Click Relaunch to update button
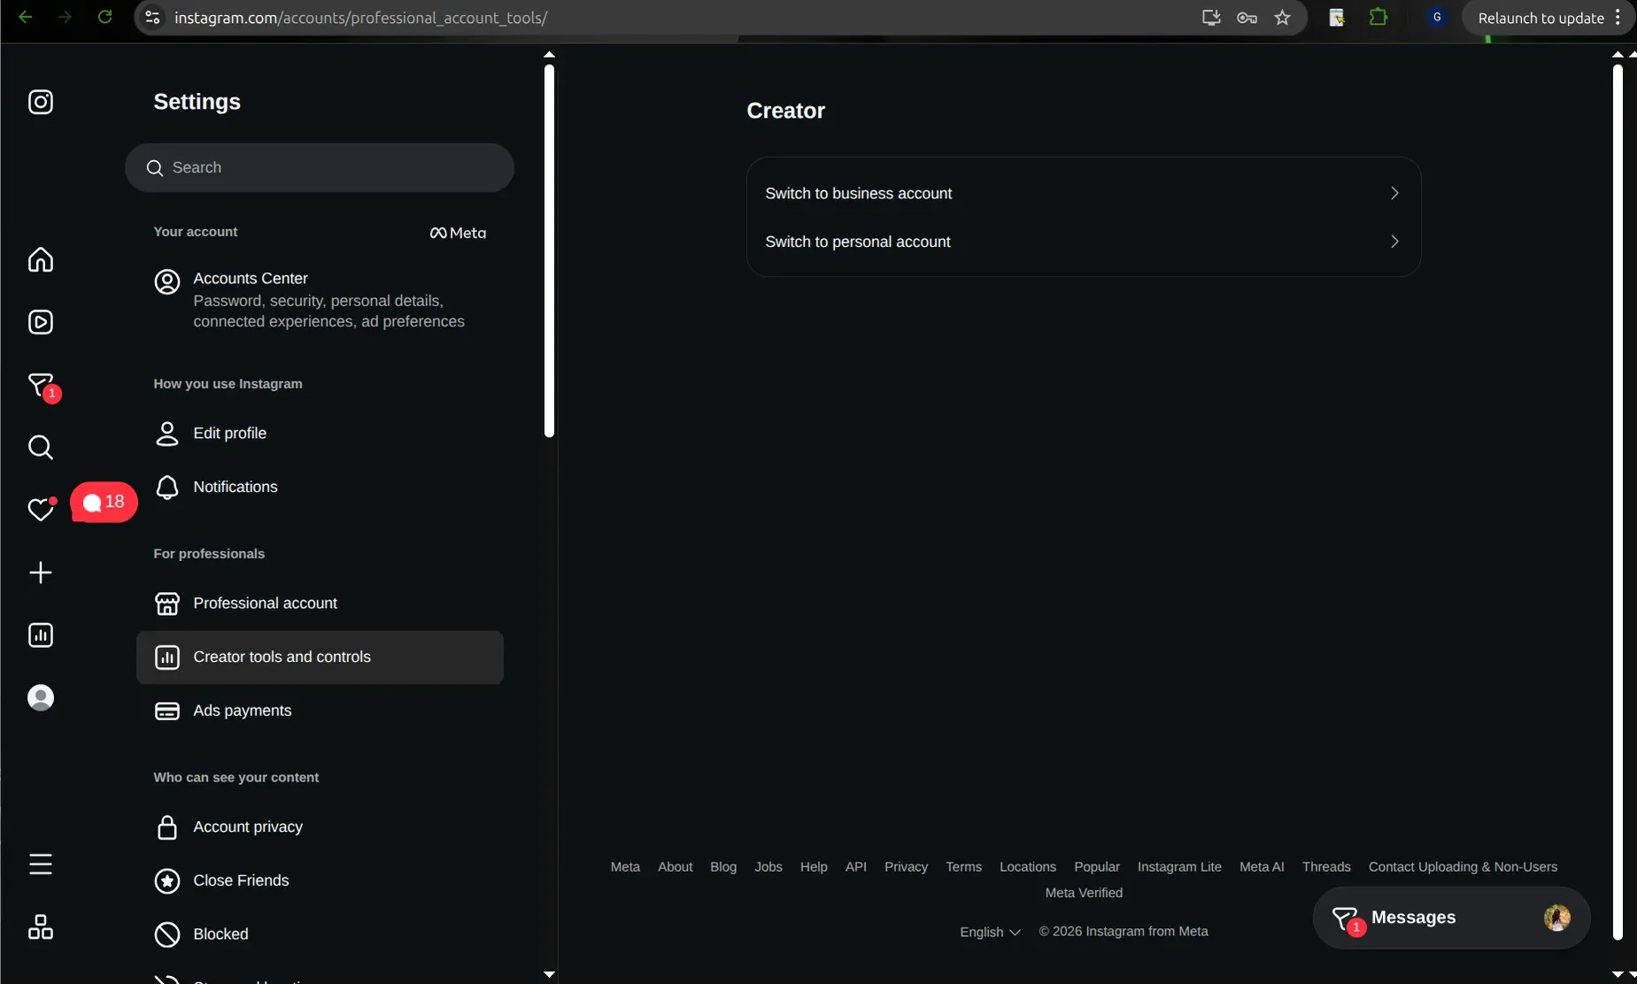The height and width of the screenshot is (984, 1637). pyautogui.click(x=1540, y=18)
